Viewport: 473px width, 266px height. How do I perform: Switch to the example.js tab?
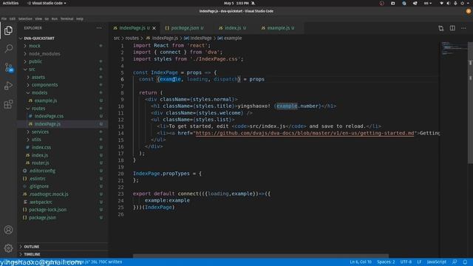tap(278, 28)
